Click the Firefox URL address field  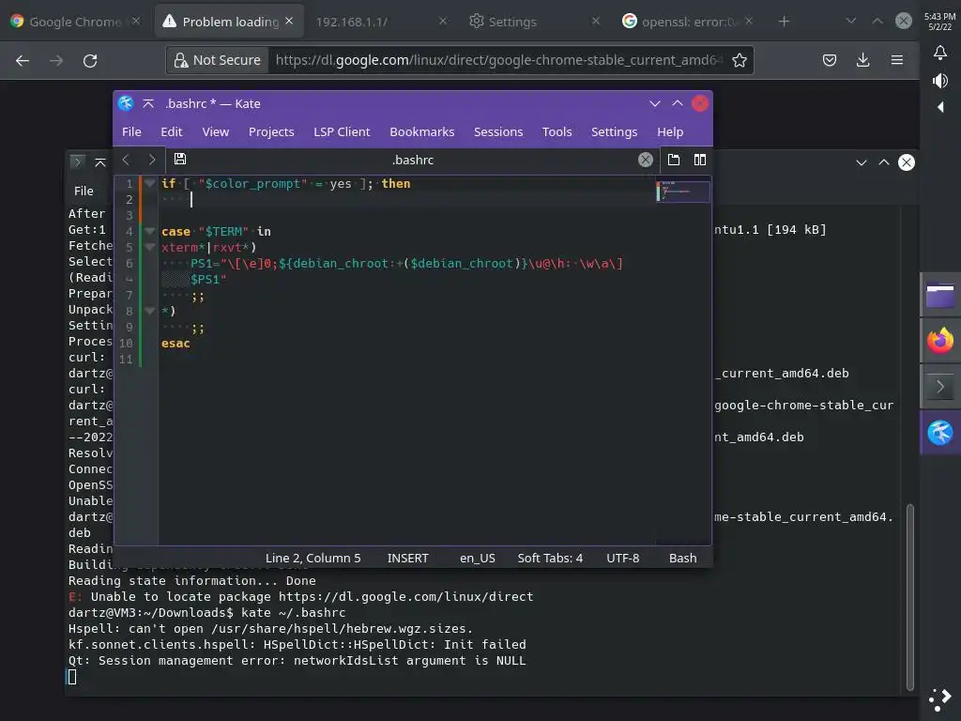[x=499, y=60]
